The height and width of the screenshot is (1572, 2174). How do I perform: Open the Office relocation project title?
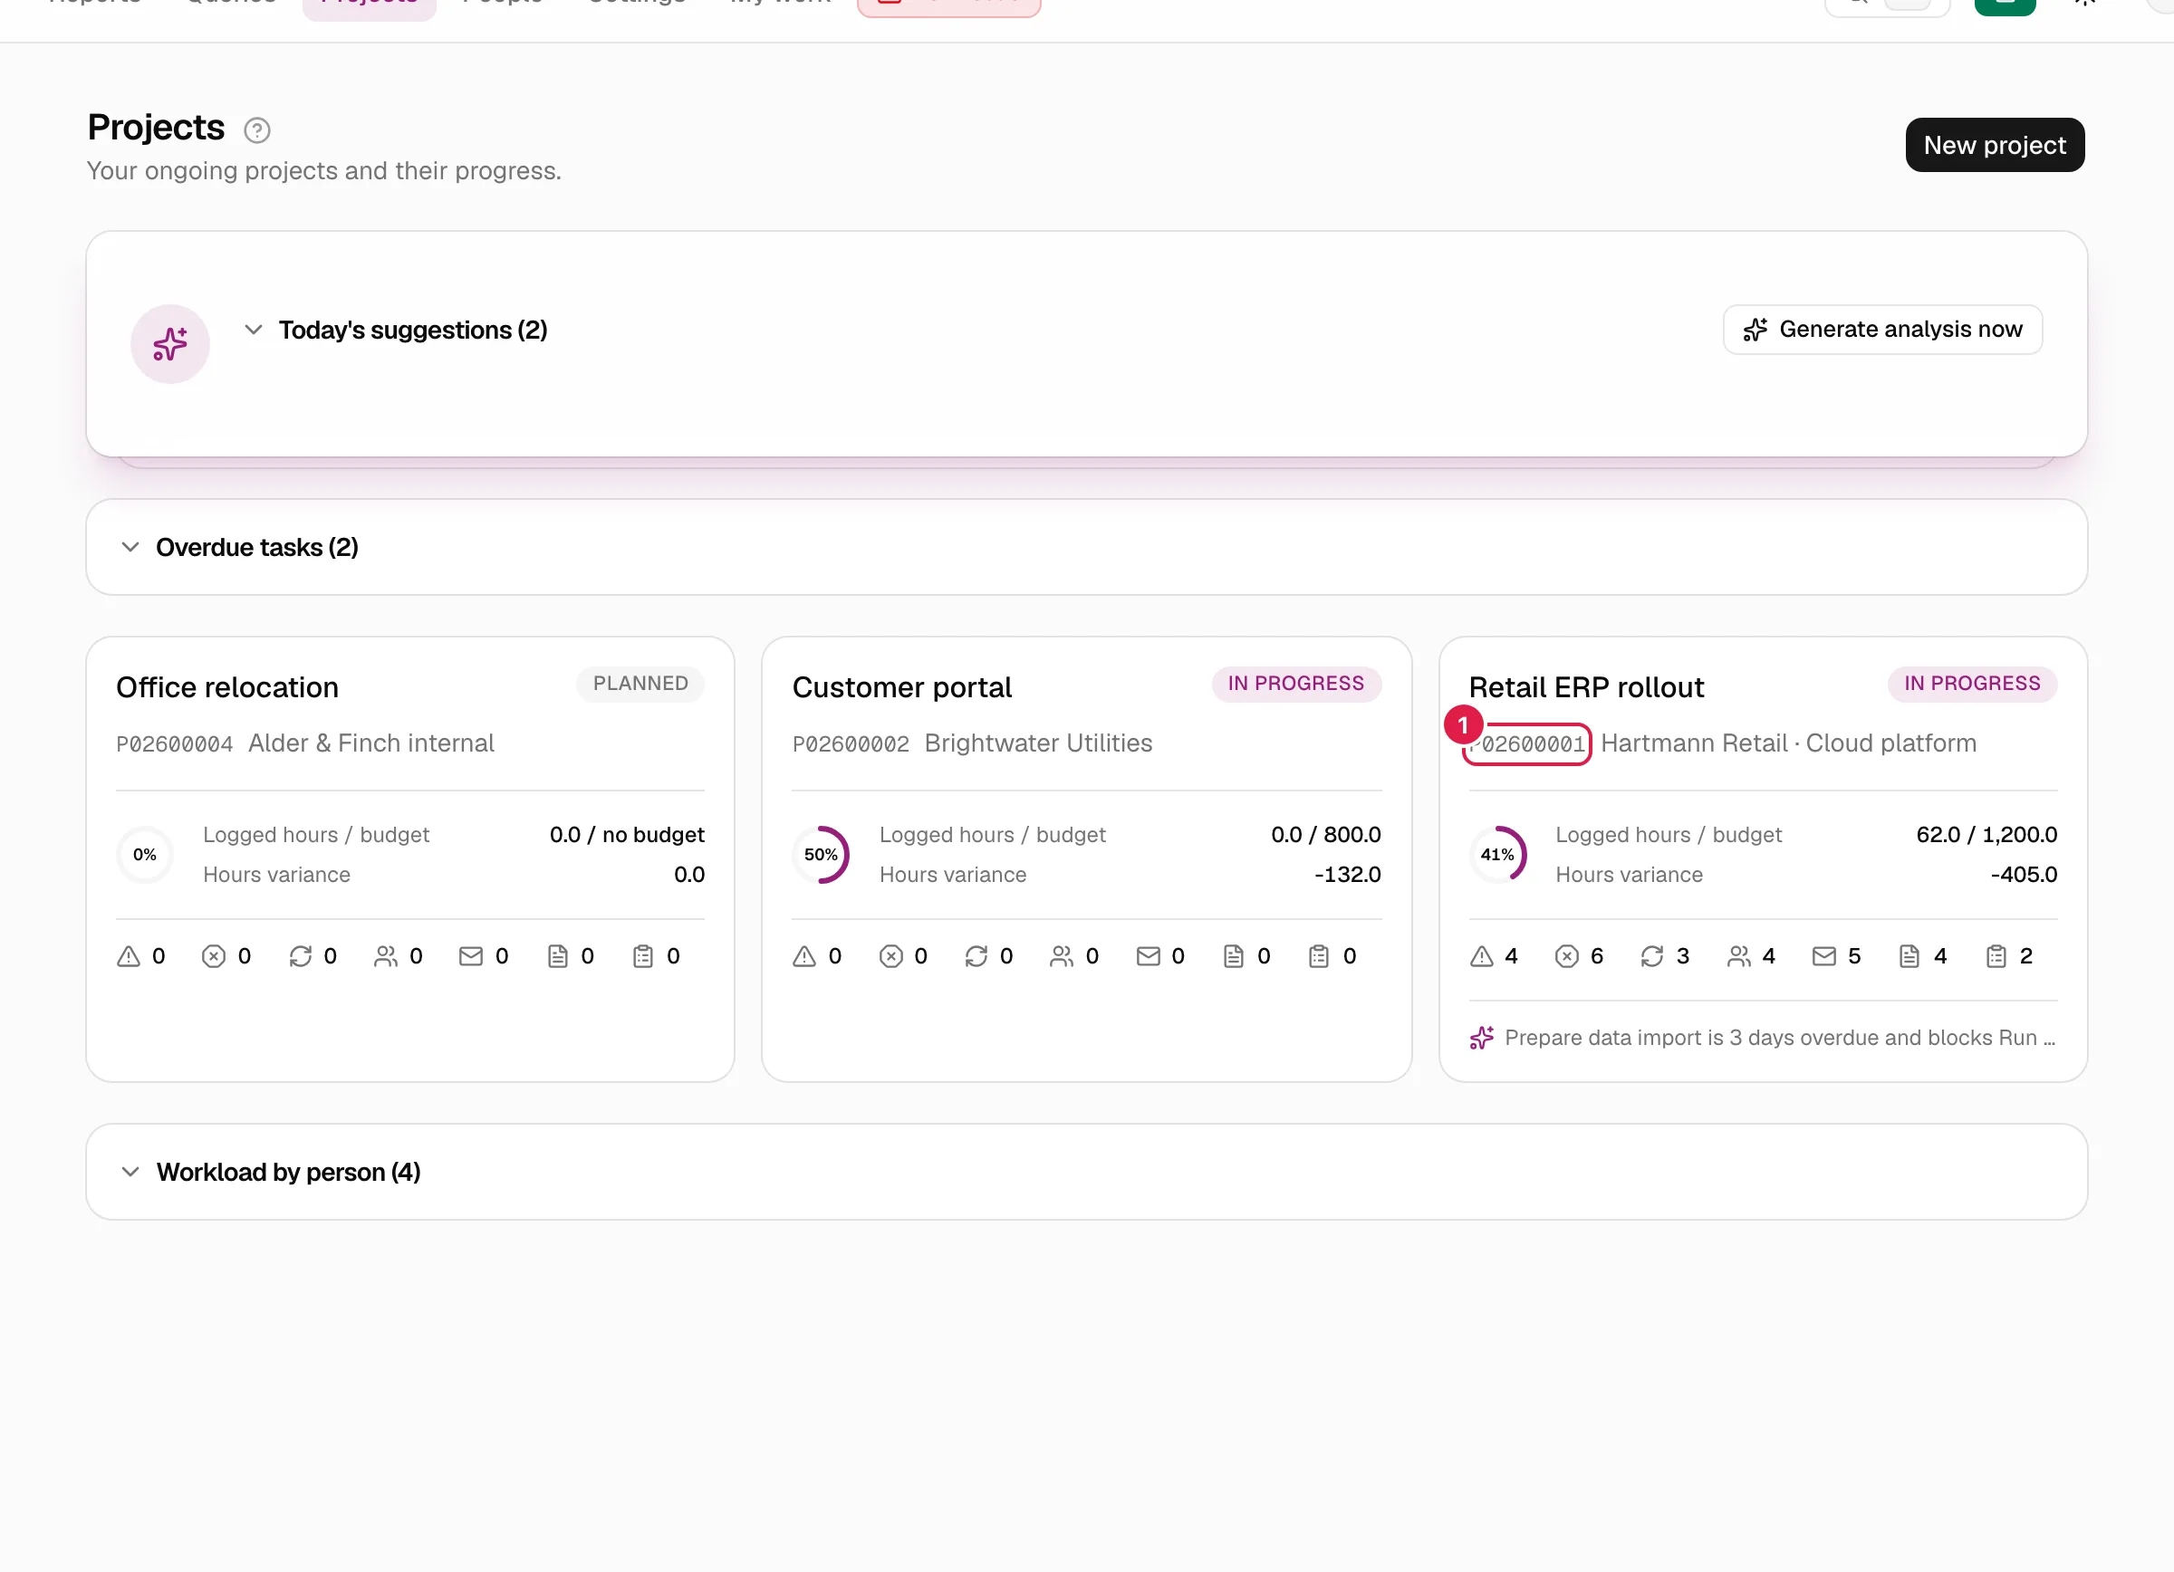(x=227, y=687)
